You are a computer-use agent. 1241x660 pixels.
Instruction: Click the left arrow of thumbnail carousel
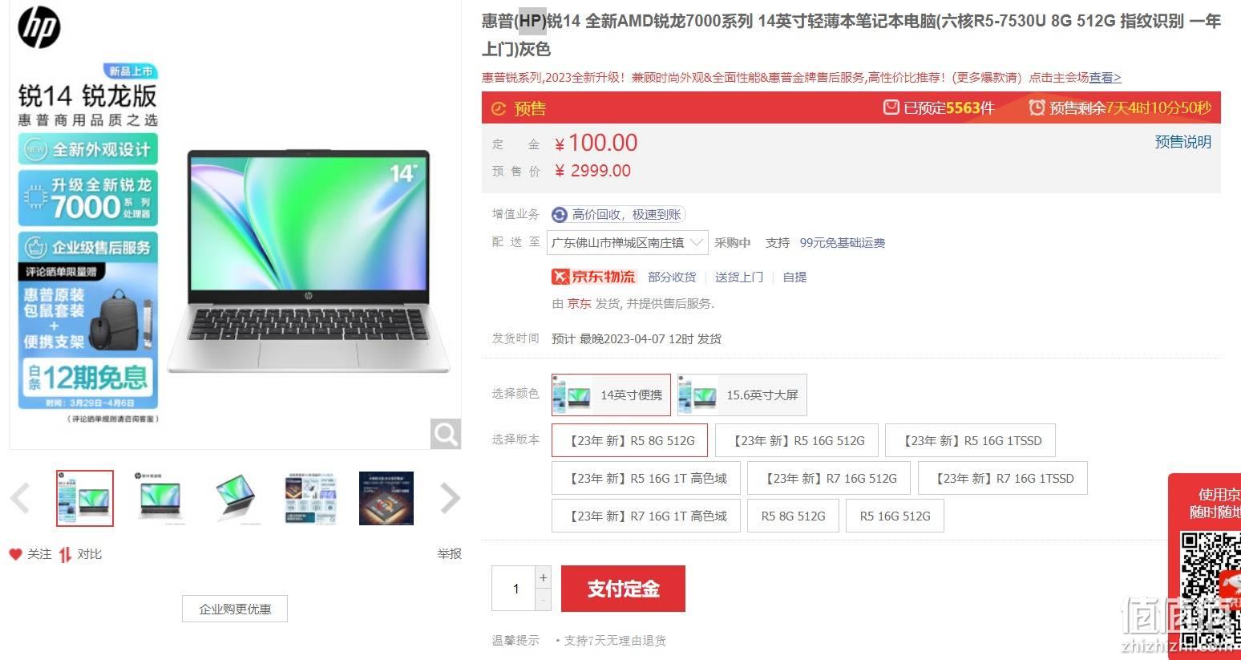21,498
